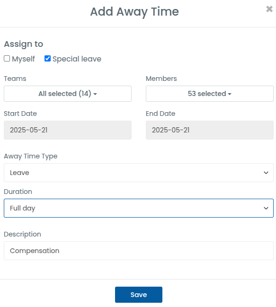Click the Add Away Time title
Image resolution: width=276 pixels, height=307 pixels.
pos(134,12)
